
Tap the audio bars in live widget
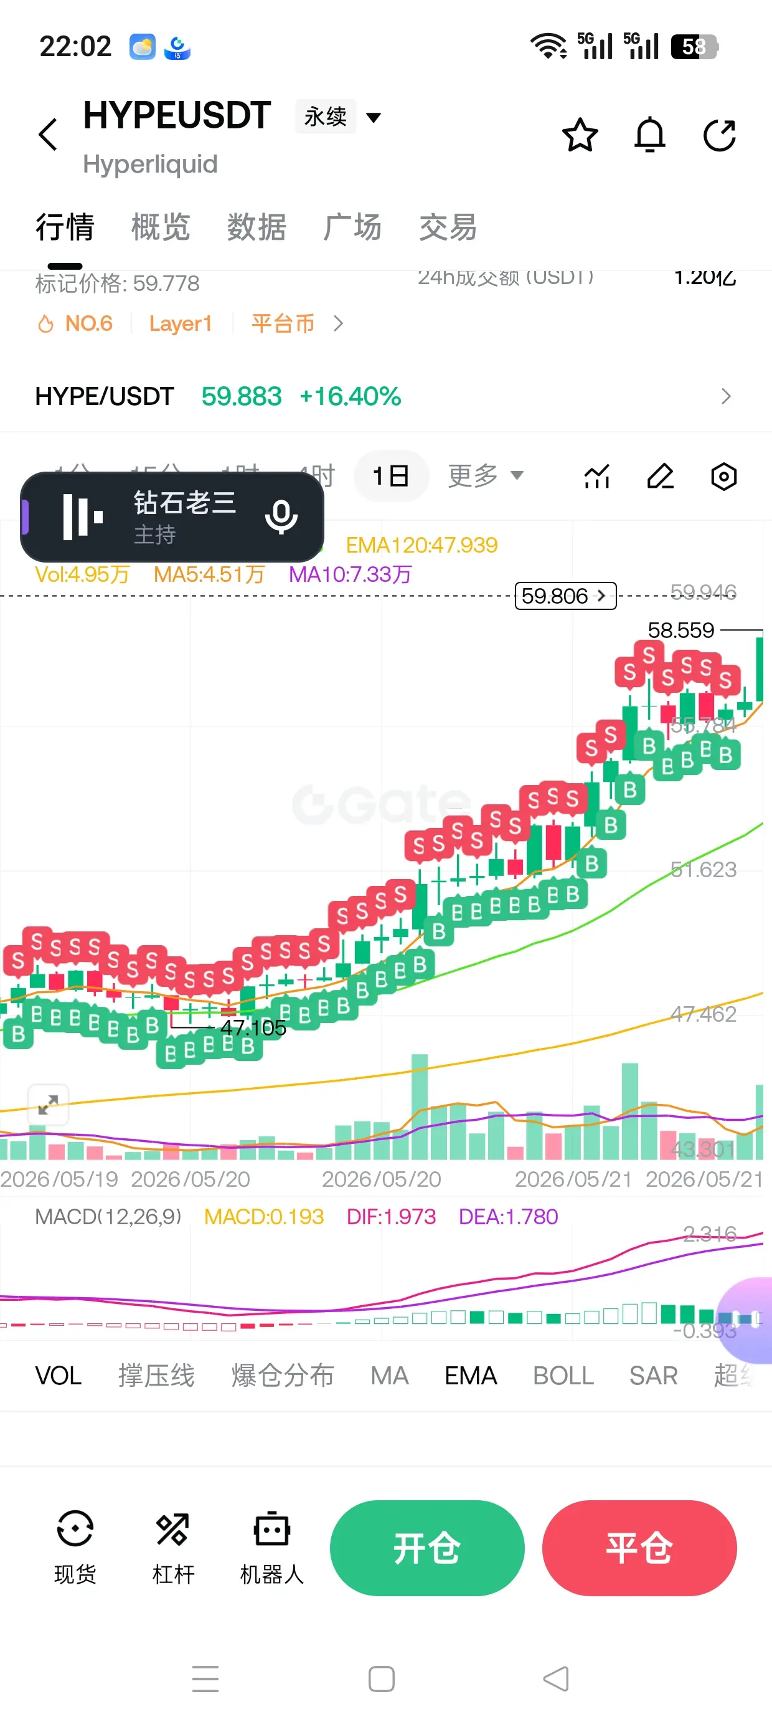click(x=82, y=517)
